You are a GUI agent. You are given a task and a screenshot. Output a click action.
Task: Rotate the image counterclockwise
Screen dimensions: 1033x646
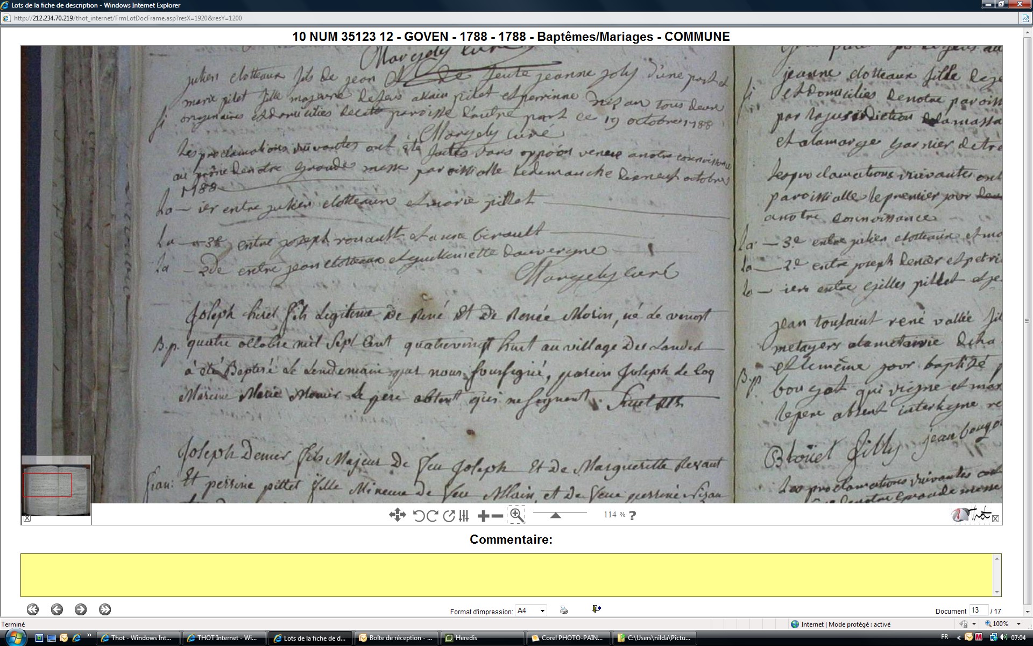419,516
